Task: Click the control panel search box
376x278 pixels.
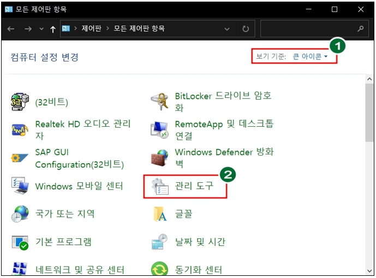Action: click(314, 29)
